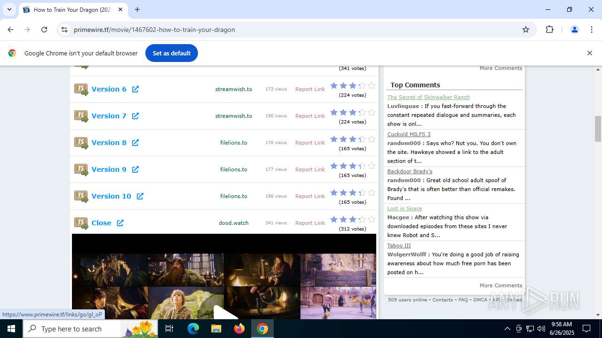The width and height of the screenshot is (602, 338).
Task: Open File Explorer from the taskbar
Action: [216, 329]
